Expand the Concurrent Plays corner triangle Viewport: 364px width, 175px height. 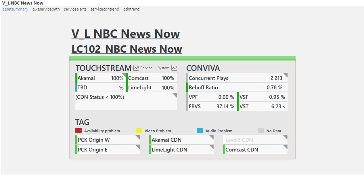[x=286, y=75]
